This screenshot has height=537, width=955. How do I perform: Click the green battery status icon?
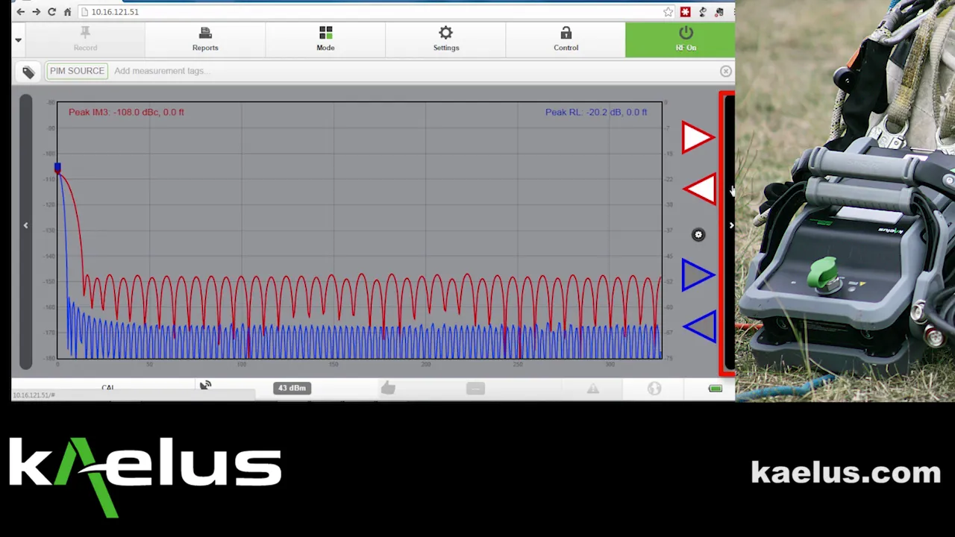click(x=716, y=388)
